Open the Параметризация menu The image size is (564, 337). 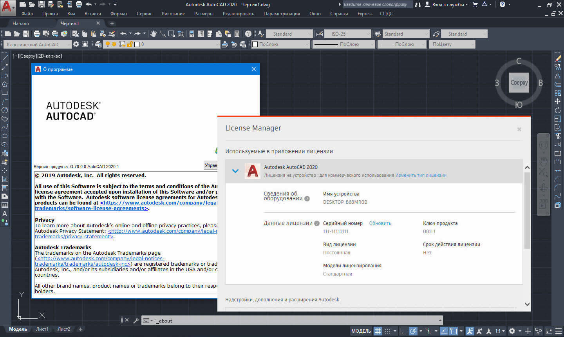(x=282, y=13)
